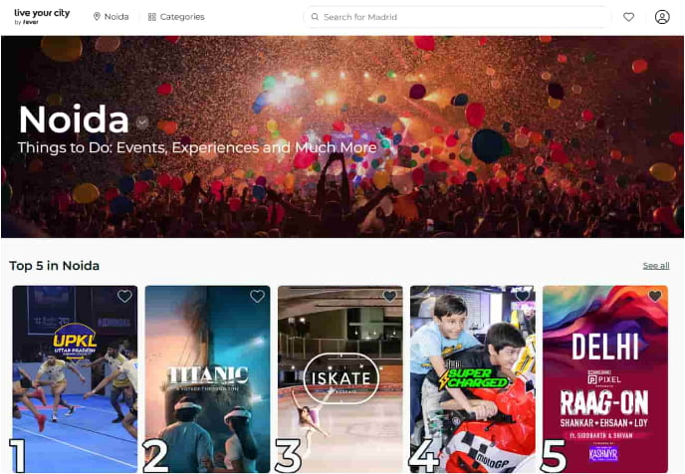The width and height of the screenshot is (685, 474).
Task: Toggle favorite heart on ISKATE card
Action: [389, 296]
